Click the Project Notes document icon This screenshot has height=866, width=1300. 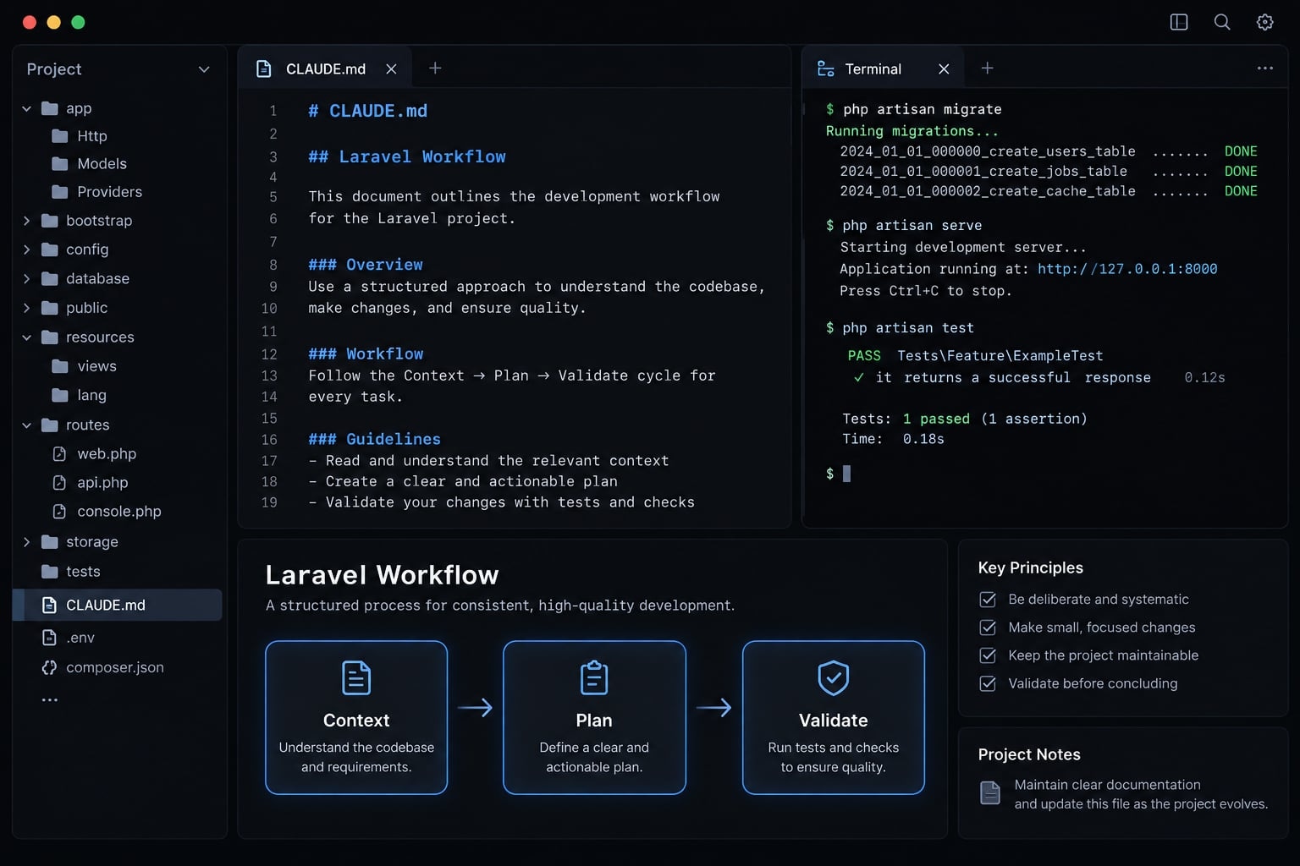point(990,792)
